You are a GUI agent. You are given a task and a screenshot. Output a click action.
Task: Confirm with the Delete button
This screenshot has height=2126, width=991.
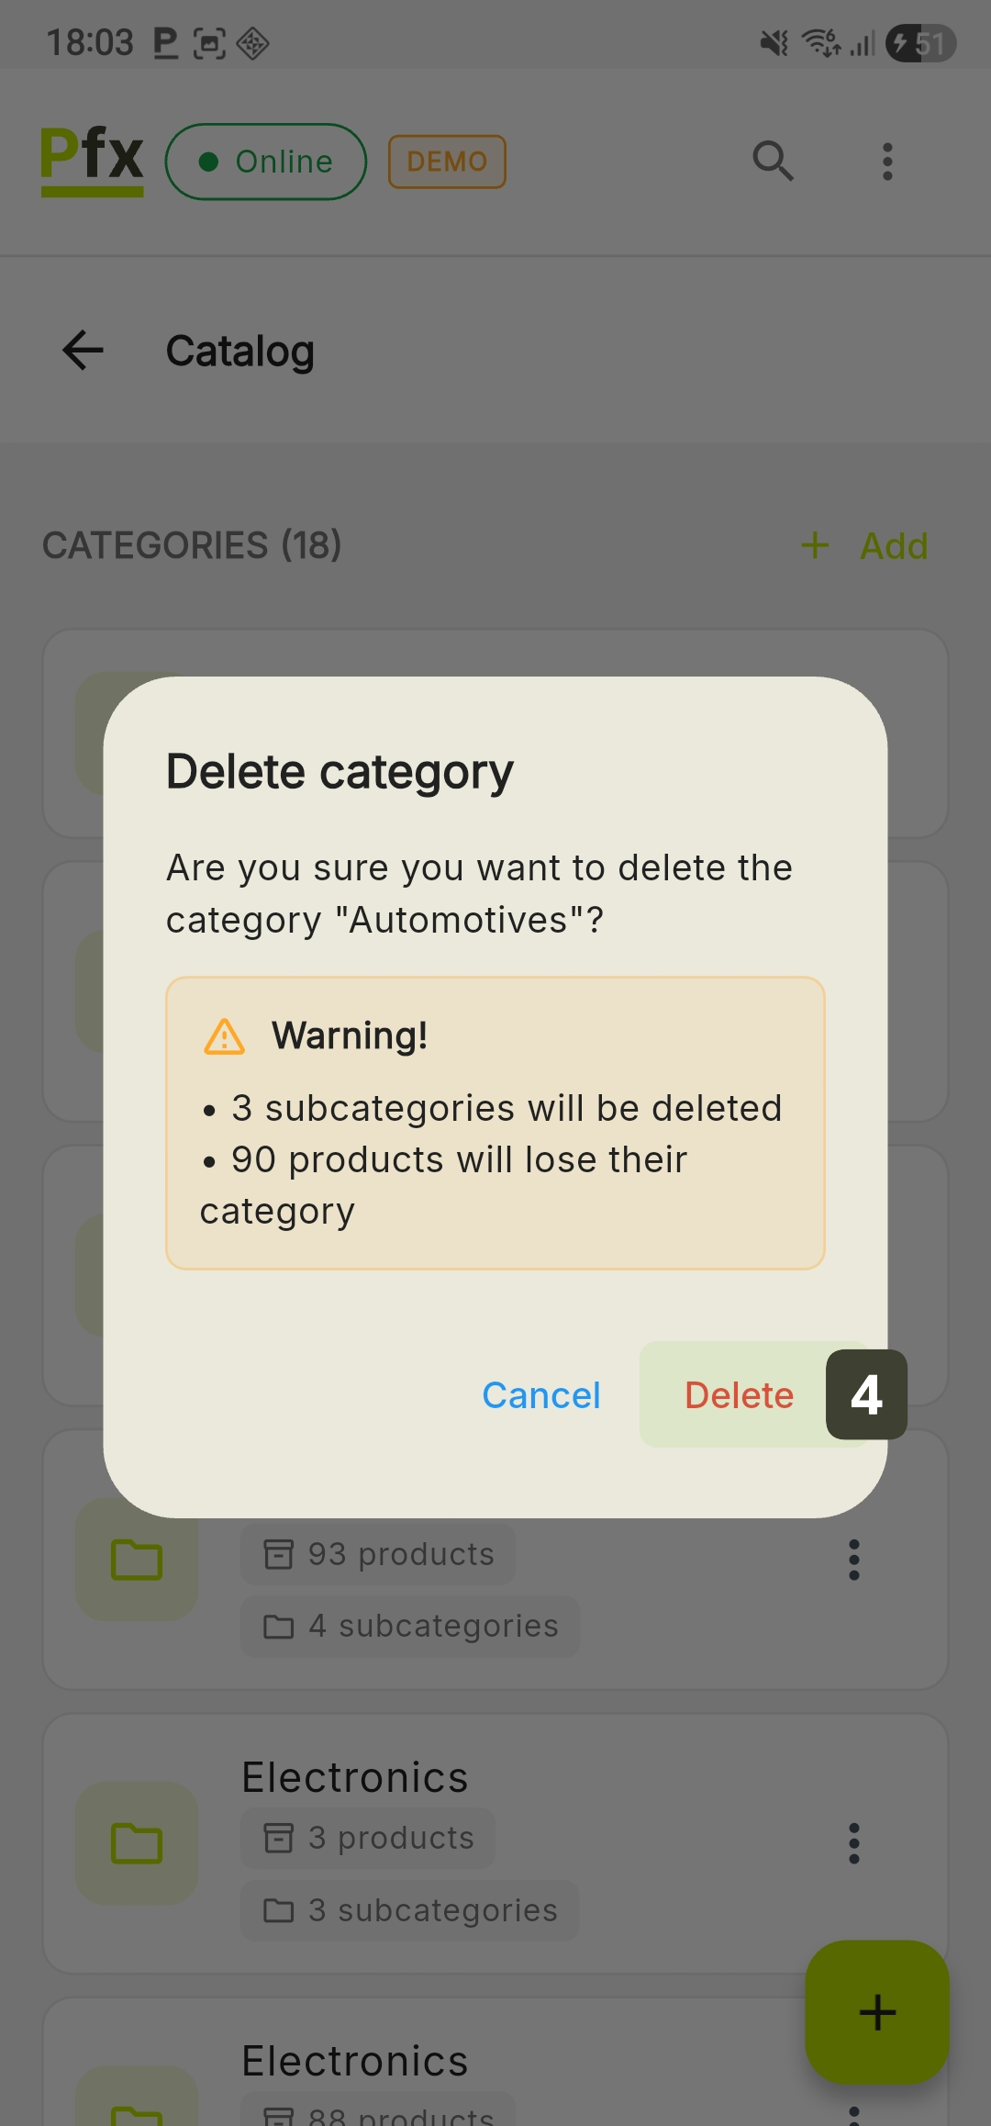click(x=739, y=1395)
